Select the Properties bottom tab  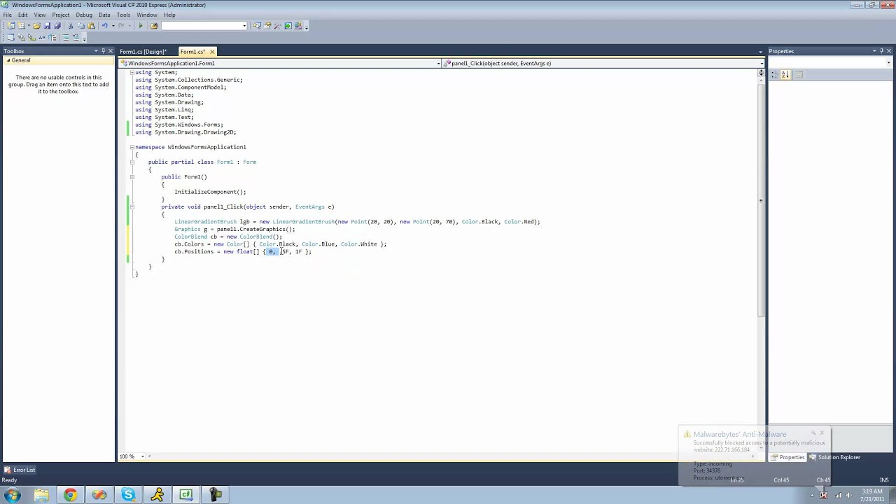787,457
